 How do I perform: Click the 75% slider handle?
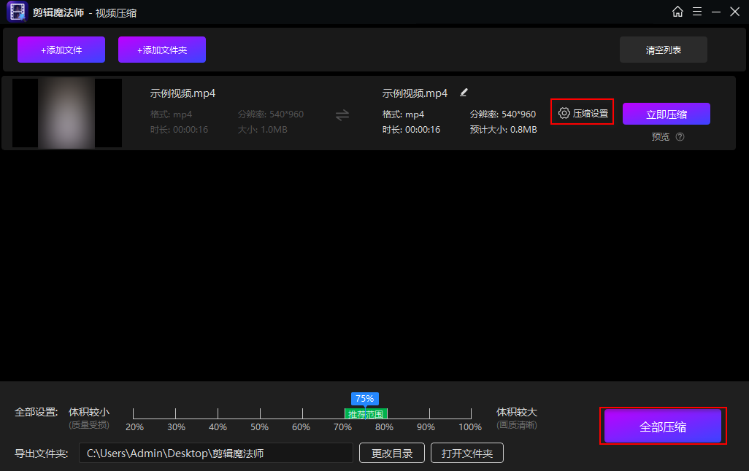click(x=364, y=399)
